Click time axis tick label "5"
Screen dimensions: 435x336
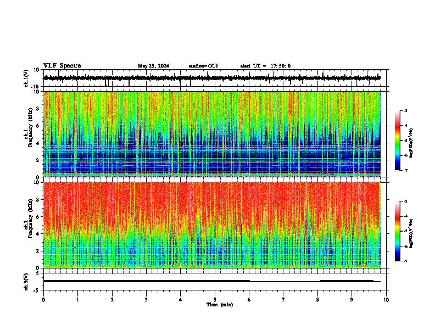[215, 300]
